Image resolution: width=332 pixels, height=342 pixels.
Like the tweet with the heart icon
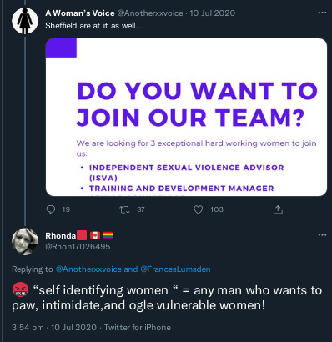pyautogui.click(x=199, y=209)
